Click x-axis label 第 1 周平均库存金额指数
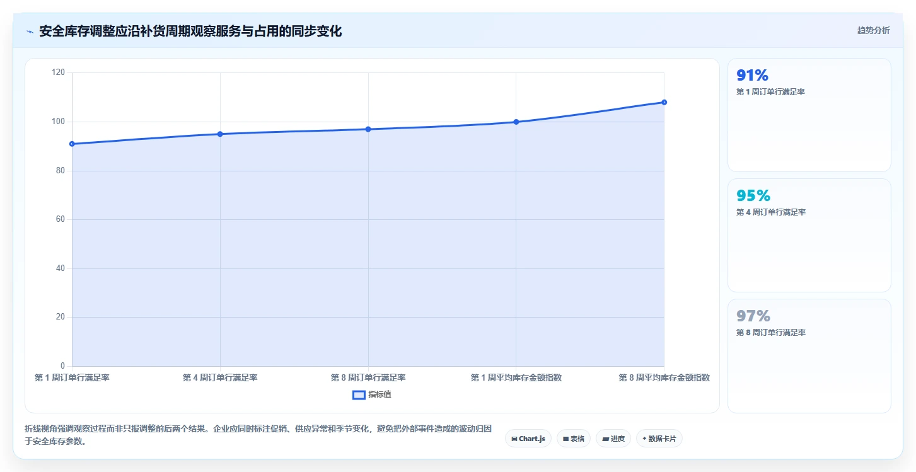 [516, 377]
